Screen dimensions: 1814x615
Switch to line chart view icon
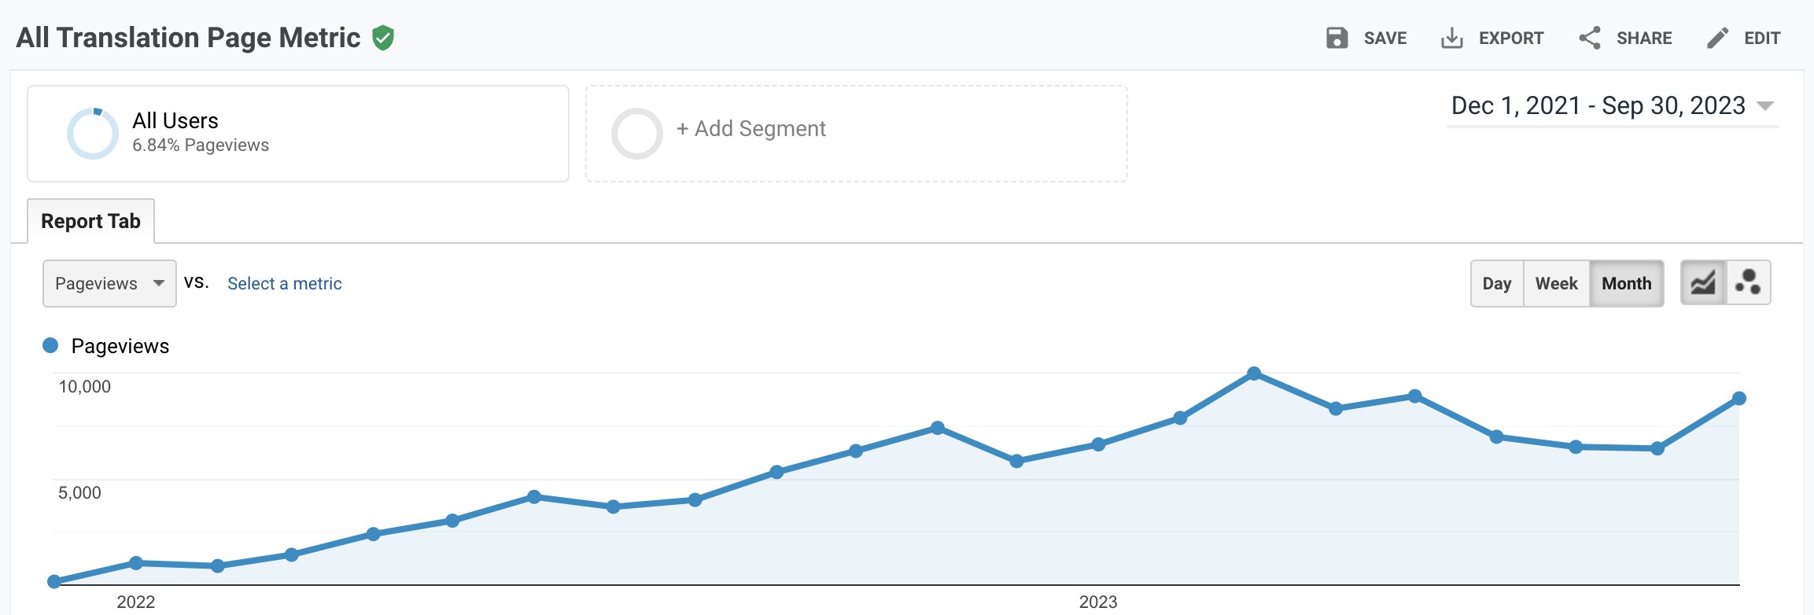1703,283
